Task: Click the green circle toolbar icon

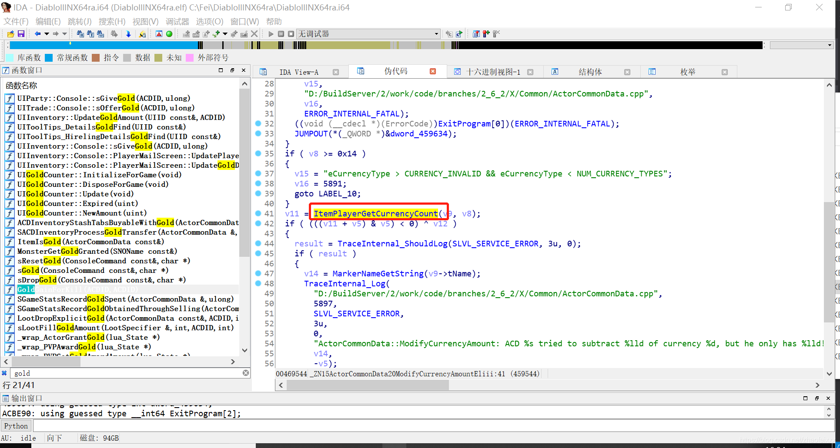Action: click(169, 34)
